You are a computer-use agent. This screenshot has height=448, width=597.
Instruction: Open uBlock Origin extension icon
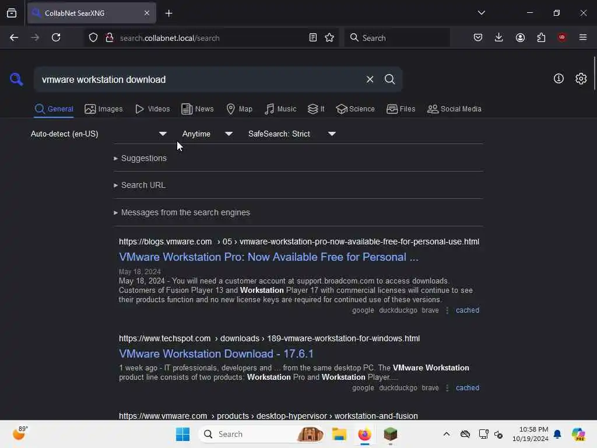(561, 37)
